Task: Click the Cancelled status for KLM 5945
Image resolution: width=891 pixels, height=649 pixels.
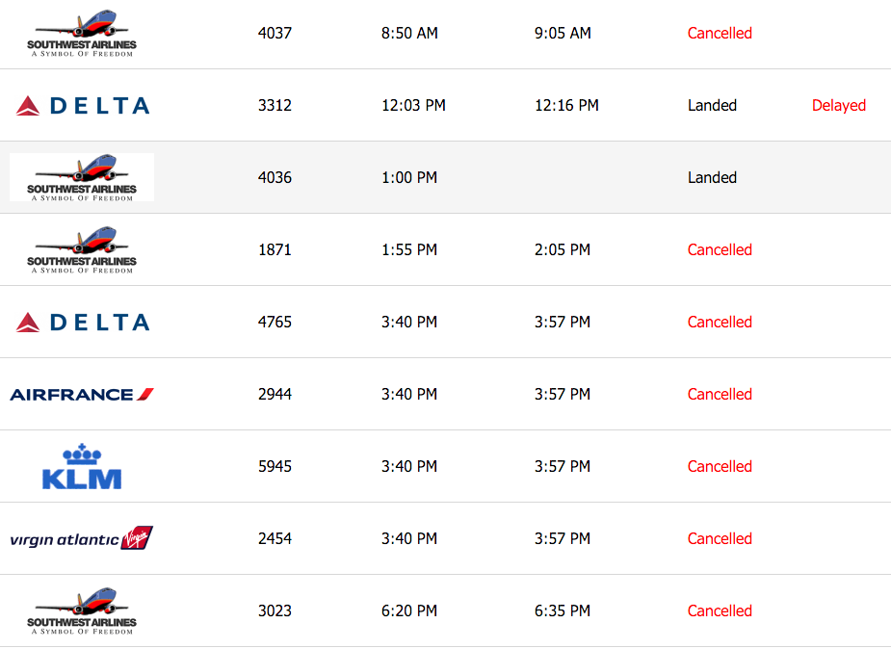Action: (x=720, y=466)
